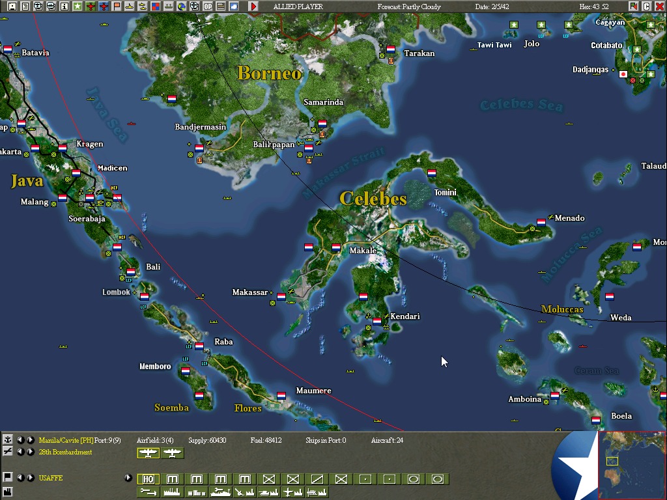The height and width of the screenshot is (500, 667).
Task: Click the air group plane icon on left panel
Action: pos(7,452)
